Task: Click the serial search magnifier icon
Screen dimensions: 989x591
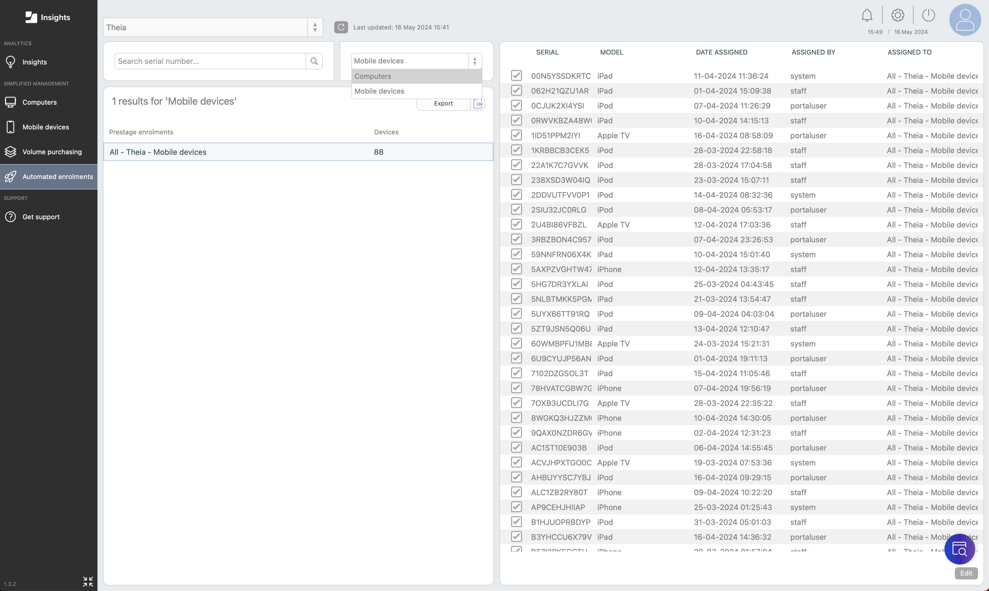Action: (314, 61)
